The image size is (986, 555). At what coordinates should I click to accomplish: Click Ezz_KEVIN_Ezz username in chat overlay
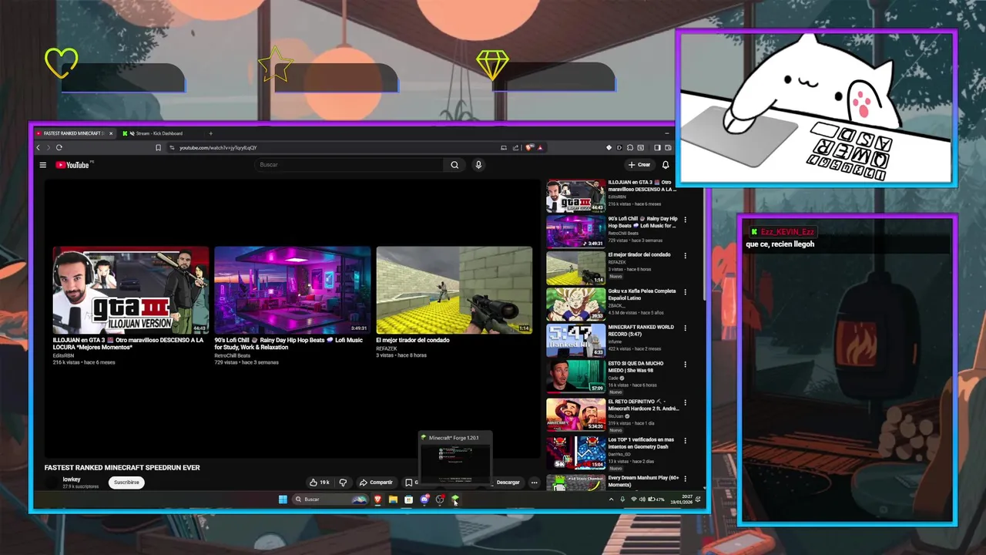click(787, 232)
